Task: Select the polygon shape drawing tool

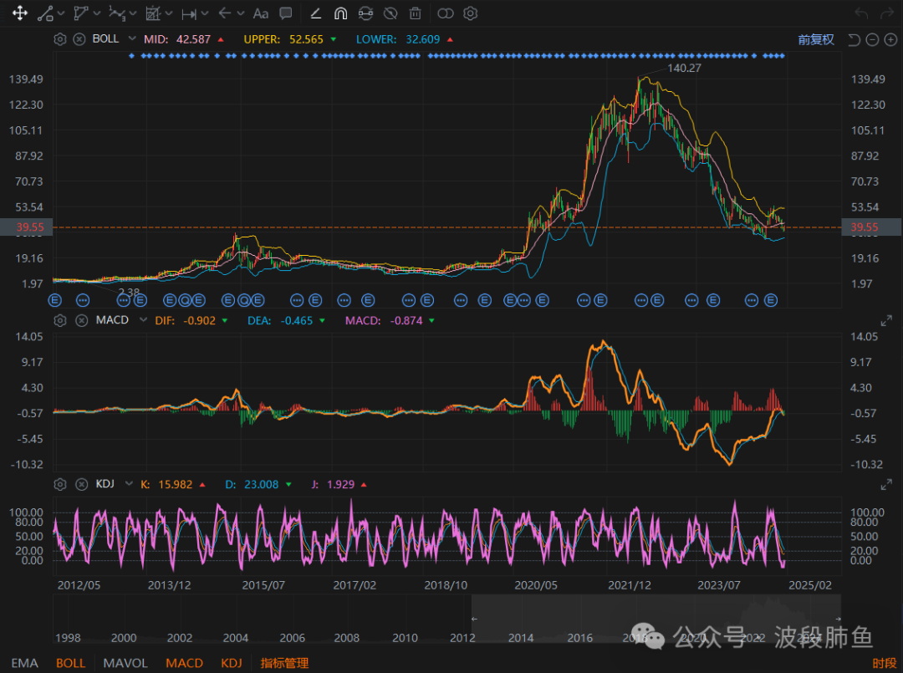Action: click(x=81, y=13)
